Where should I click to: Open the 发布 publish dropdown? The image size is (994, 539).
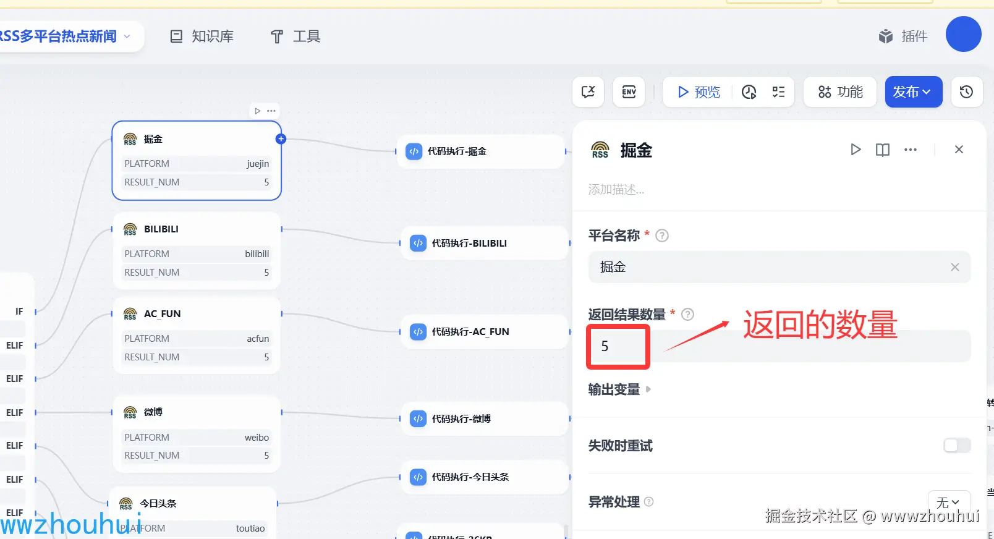(913, 92)
